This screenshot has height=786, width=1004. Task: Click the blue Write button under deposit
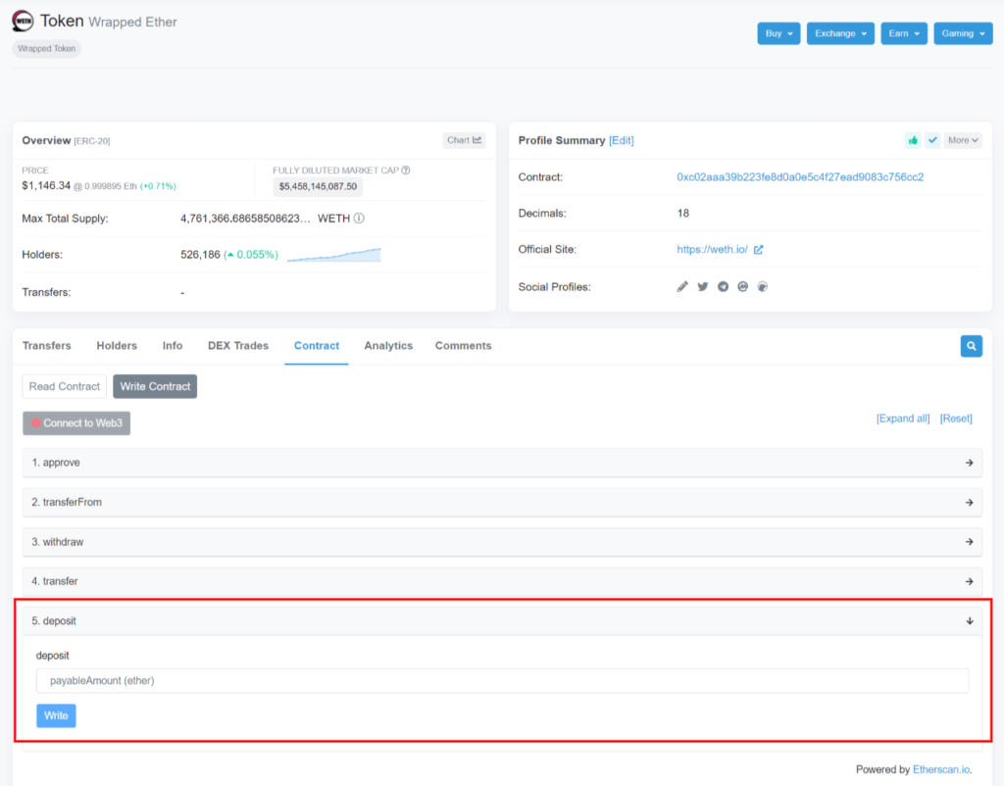56,715
